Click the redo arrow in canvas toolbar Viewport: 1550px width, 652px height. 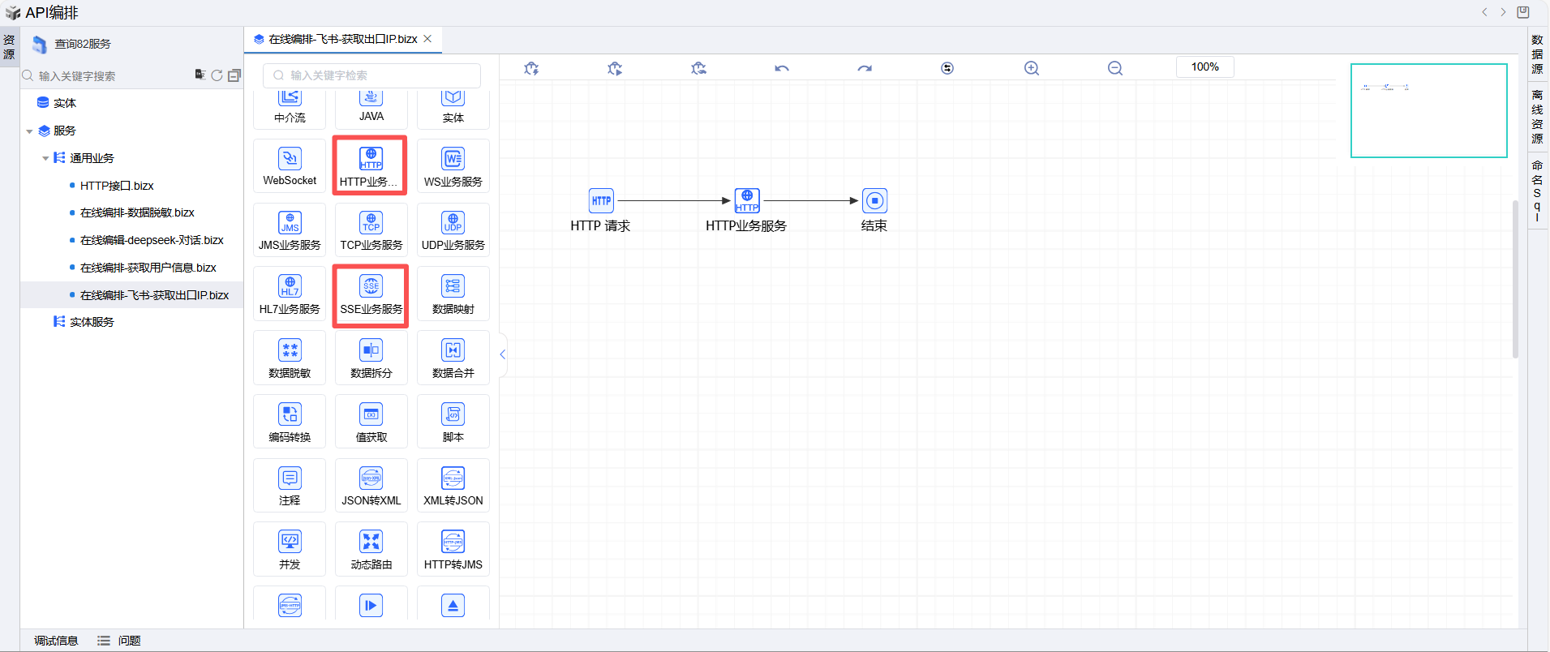pos(865,68)
